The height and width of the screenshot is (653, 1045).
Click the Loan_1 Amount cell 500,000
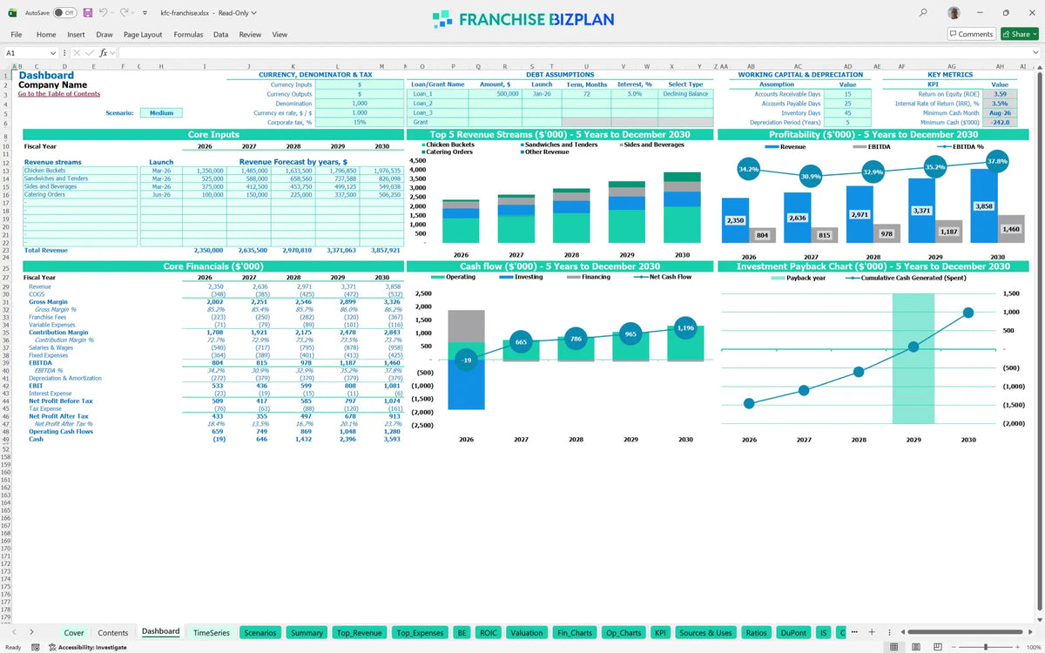tap(495, 94)
